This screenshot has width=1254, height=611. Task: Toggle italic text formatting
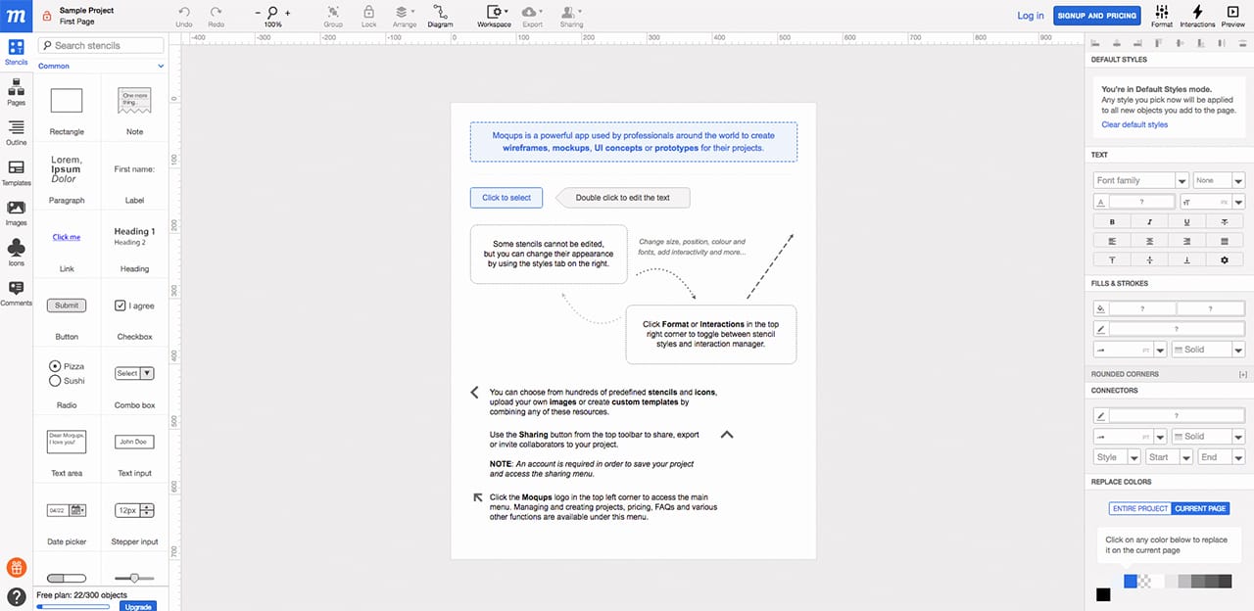(x=1150, y=222)
